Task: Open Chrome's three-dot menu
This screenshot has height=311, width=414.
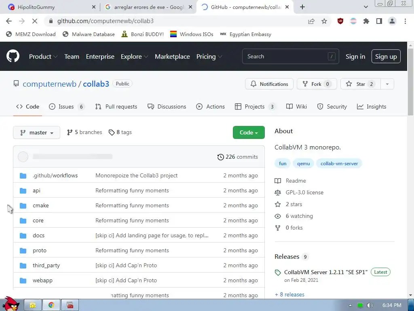Action: point(405,21)
